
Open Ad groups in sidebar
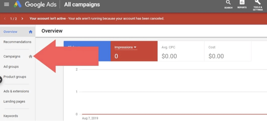[x=11, y=67]
